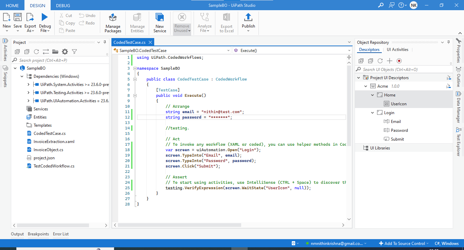This screenshot has width=464, height=250.
Task: Switch to the HOME ribbon tab
Action: pos(12,5)
